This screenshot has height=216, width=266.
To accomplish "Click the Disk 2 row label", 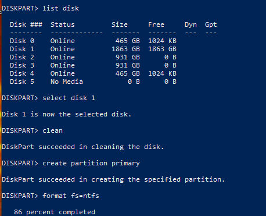I will pyautogui.click(x=22, y=57).
